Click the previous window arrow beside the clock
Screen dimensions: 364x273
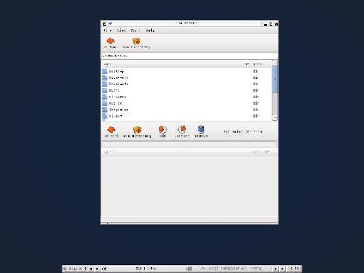click(275, 268)
